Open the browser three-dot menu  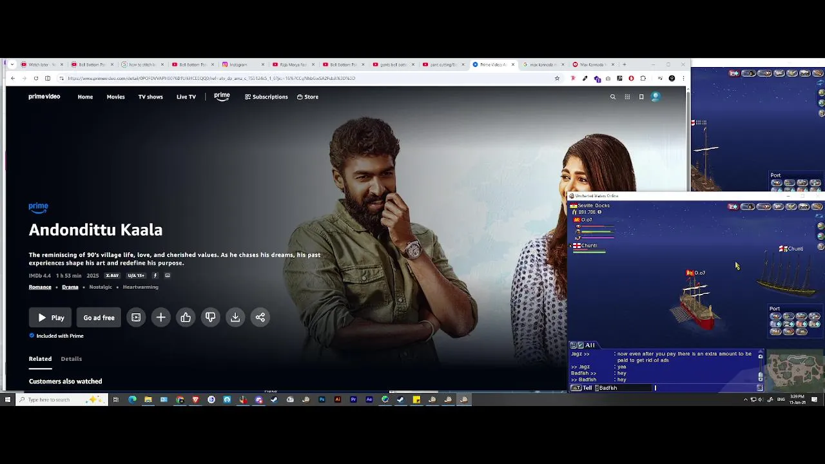(683, 78)
